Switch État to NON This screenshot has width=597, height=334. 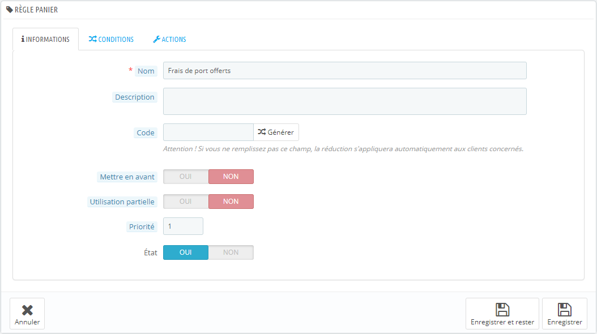click(231, 252)
